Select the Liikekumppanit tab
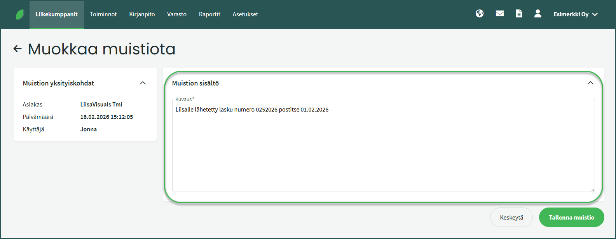The height and width of the screenshot is (239, 616). click(57, 14)
